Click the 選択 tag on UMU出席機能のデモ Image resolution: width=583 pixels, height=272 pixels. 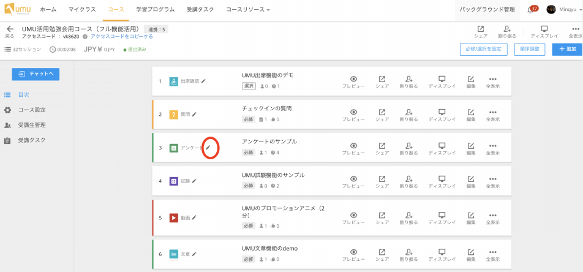pos(249,86)
